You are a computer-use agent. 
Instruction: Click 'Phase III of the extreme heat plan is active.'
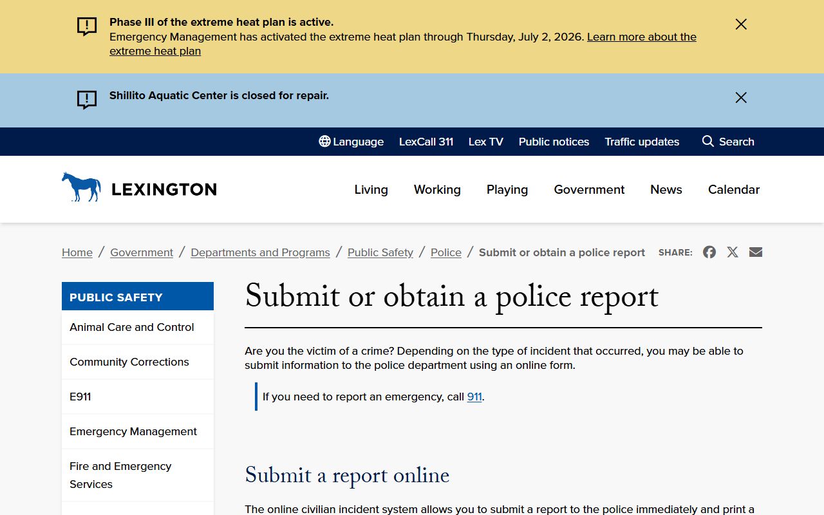pos(221,22)
